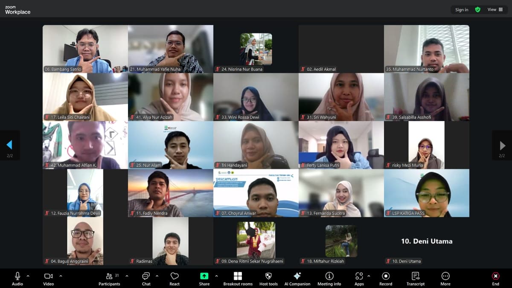512x288 pixels.
Task: Open Host tools shield icon
Action: point(268,276)
